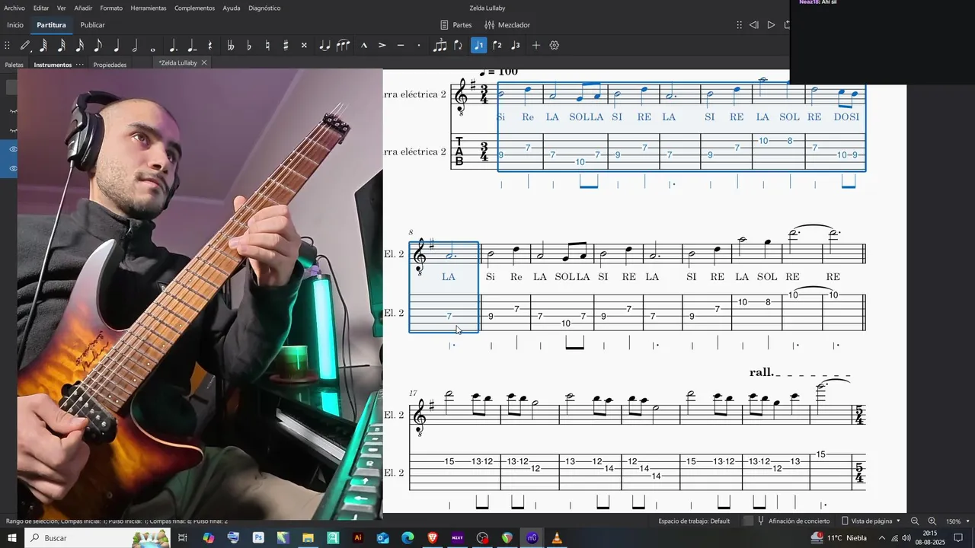Switch to voice 3

click(516, 46)
